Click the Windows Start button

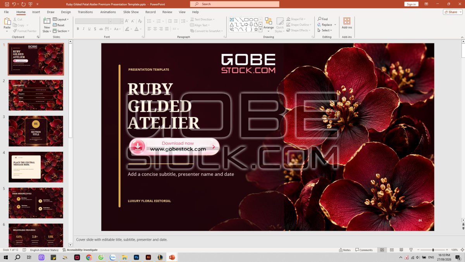6,257
